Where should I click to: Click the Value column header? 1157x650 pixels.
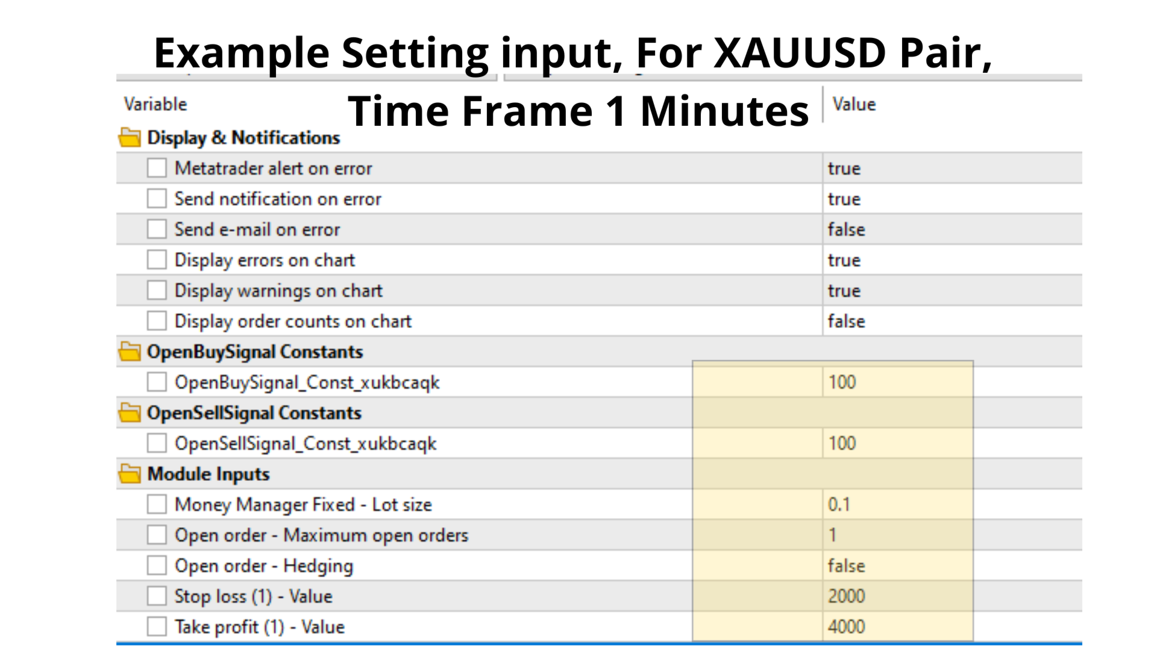pos(854,104)
